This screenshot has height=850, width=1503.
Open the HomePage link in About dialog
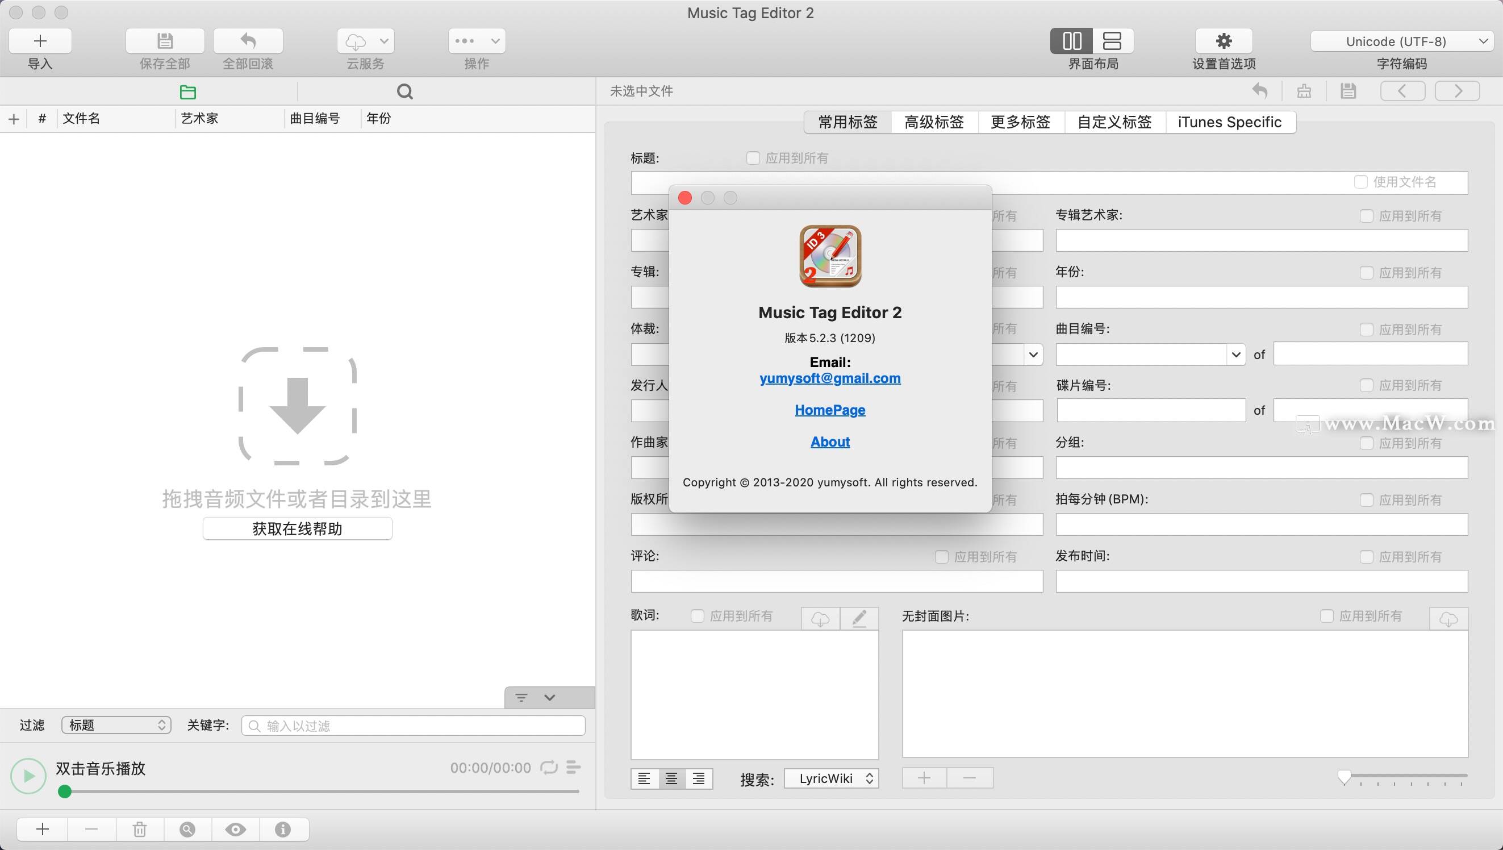[x=830, y=410]
